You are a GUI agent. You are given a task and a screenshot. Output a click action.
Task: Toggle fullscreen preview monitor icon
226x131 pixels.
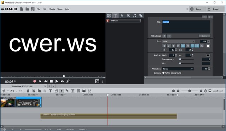tap(97, 81)
